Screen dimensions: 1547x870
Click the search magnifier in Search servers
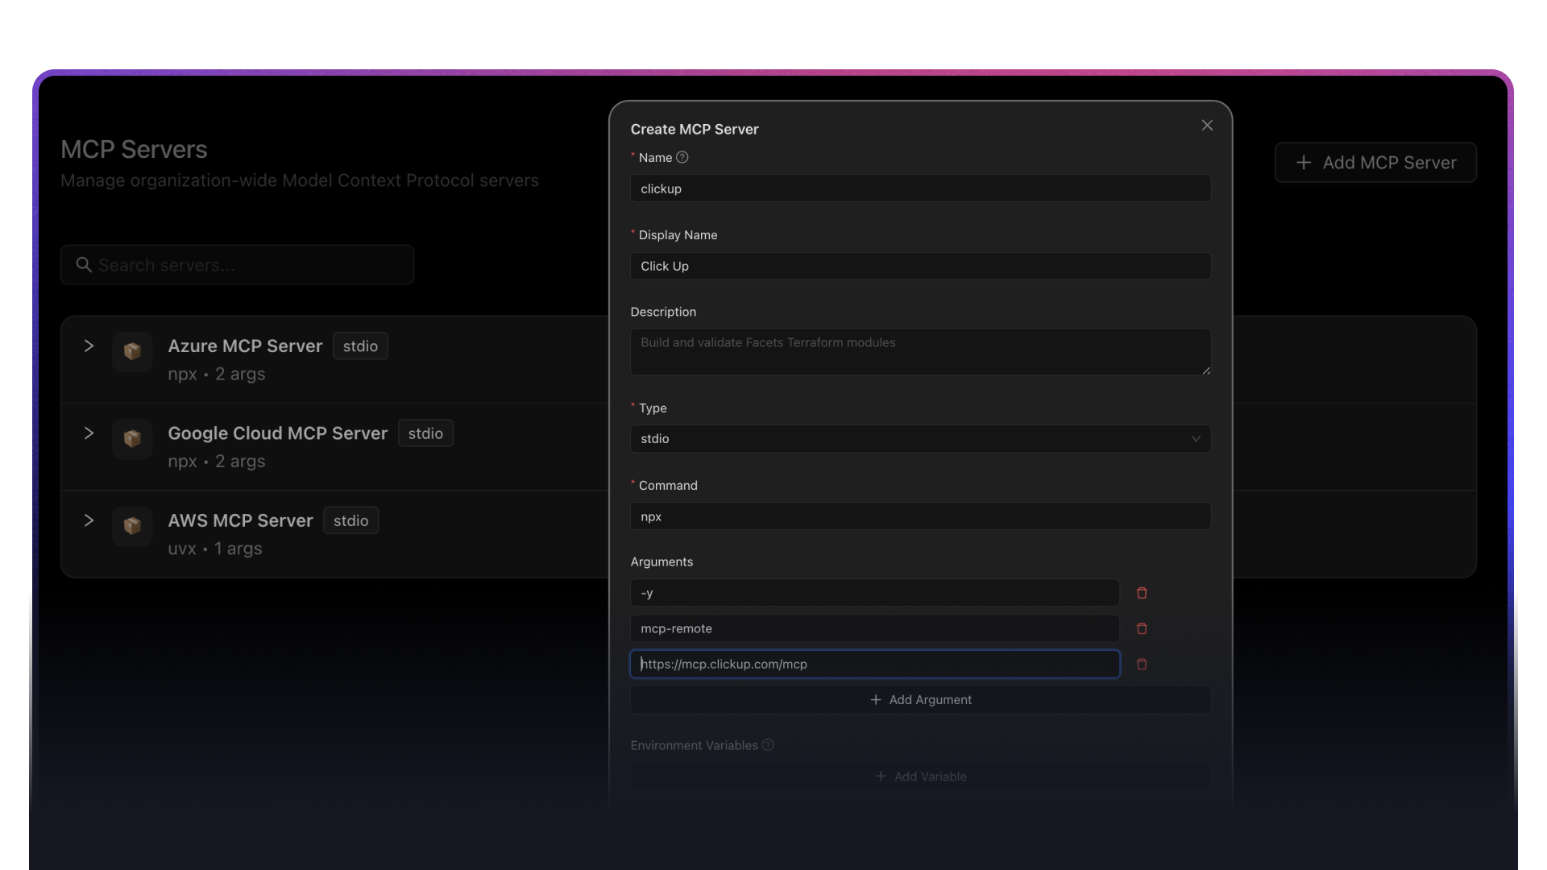(84, 264)
